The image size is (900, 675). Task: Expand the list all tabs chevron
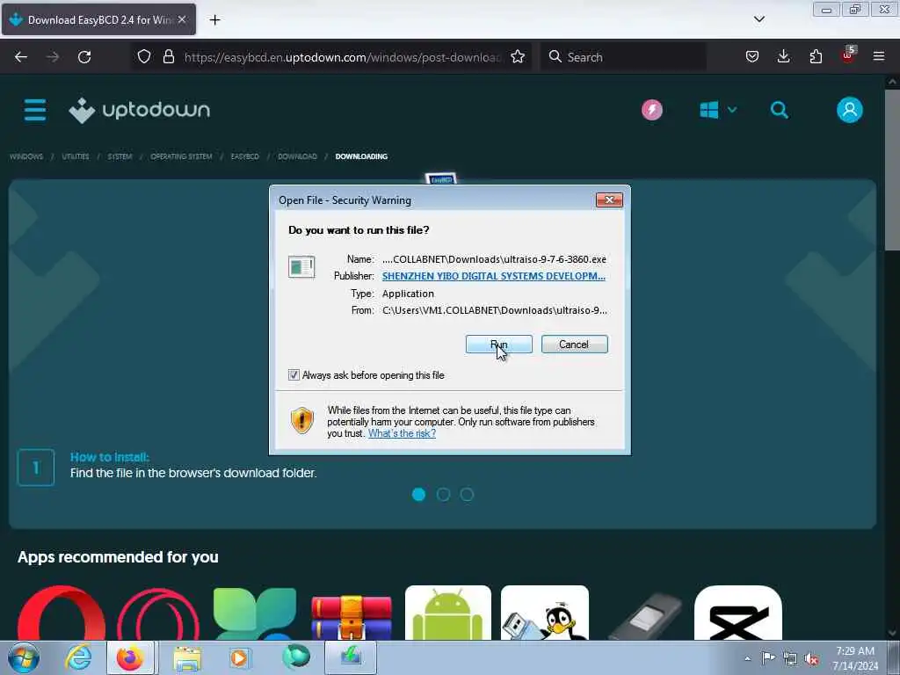click(758, 19)
